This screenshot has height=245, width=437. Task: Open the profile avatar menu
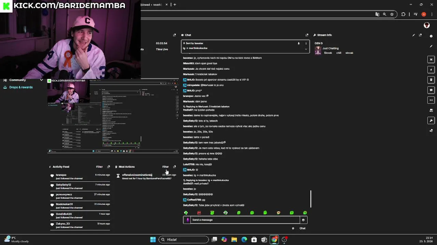tap(426, 25)
